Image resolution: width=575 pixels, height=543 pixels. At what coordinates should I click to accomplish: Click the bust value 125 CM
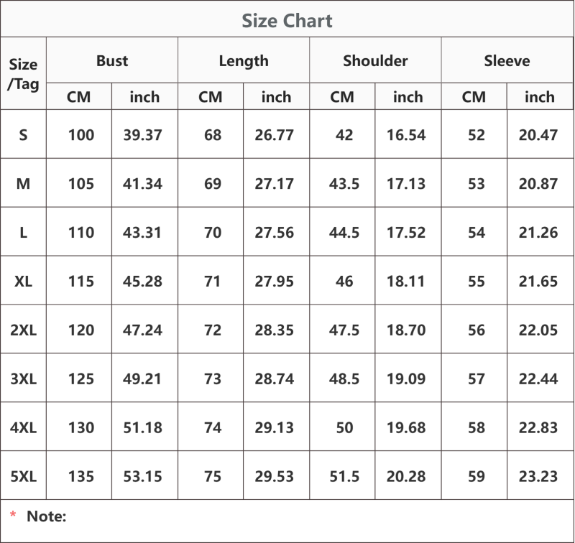pos(81,379)
